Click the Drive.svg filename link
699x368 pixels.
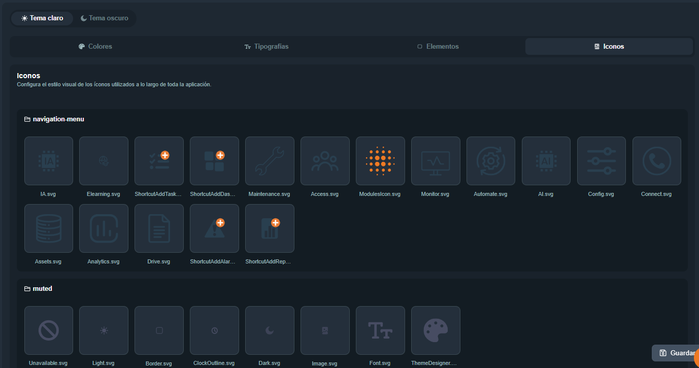(158, 261)
